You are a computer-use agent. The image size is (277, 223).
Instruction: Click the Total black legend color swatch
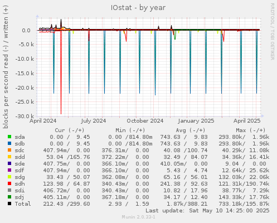[x=9, y=203]
